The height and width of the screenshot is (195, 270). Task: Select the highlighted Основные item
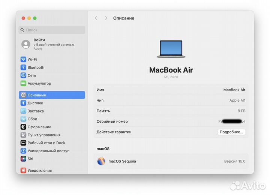pos(52,95)
